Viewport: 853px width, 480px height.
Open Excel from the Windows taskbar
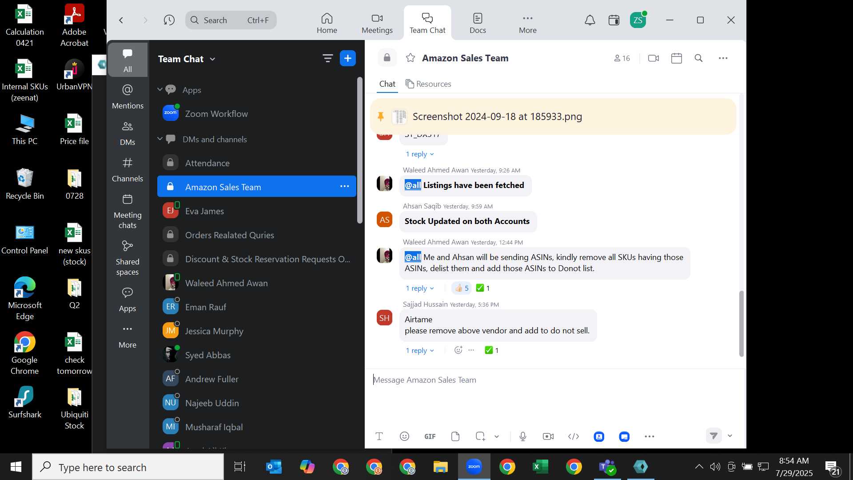540,467
